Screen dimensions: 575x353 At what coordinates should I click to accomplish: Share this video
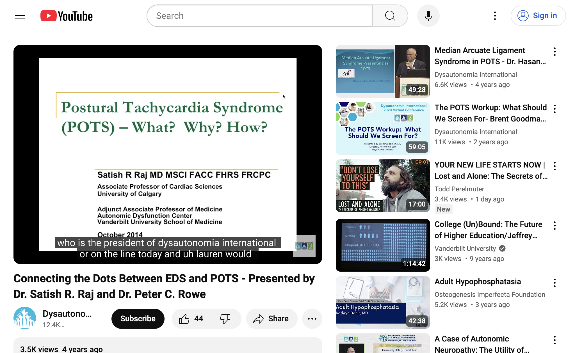271,318
